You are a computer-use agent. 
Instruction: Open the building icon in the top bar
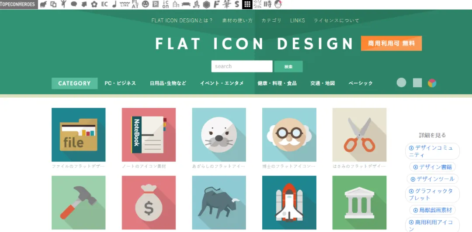(176, 4)
